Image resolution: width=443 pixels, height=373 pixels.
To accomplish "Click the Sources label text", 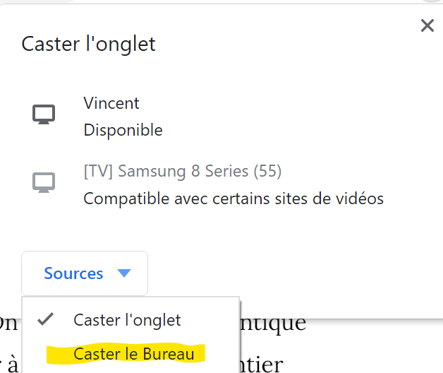I will coord(73,273).
